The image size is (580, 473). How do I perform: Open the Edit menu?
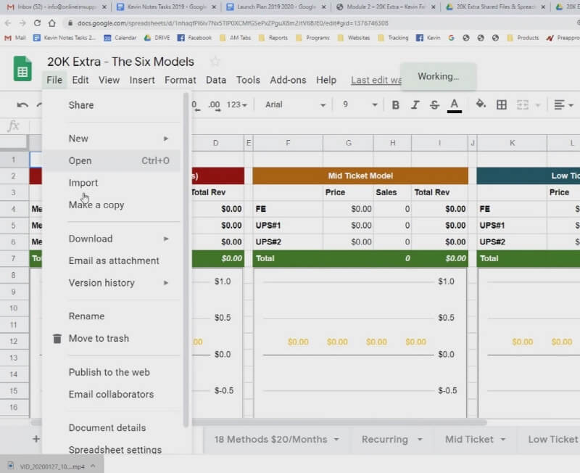click(x=80, y=80)
